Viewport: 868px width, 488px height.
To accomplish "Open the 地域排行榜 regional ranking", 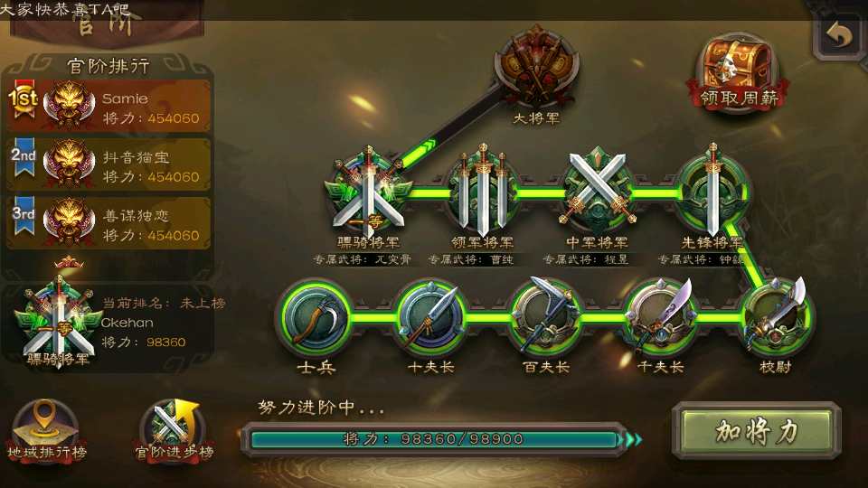I will coord(46,432).
